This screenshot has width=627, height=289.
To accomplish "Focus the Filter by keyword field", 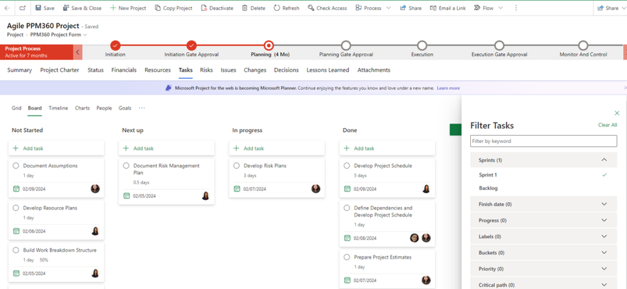I will 544,141.
